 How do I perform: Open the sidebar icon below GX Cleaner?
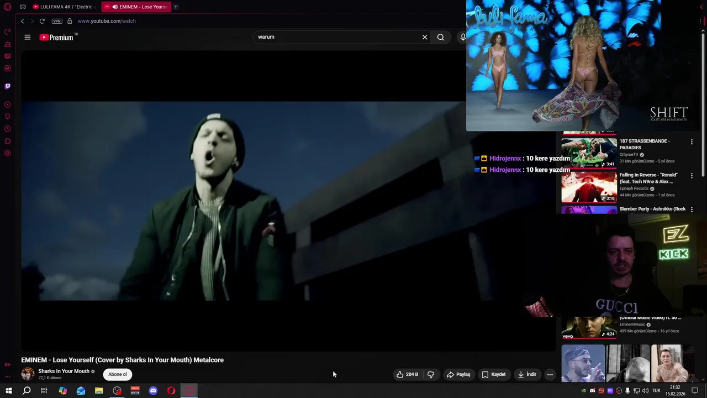pos(8,56)
